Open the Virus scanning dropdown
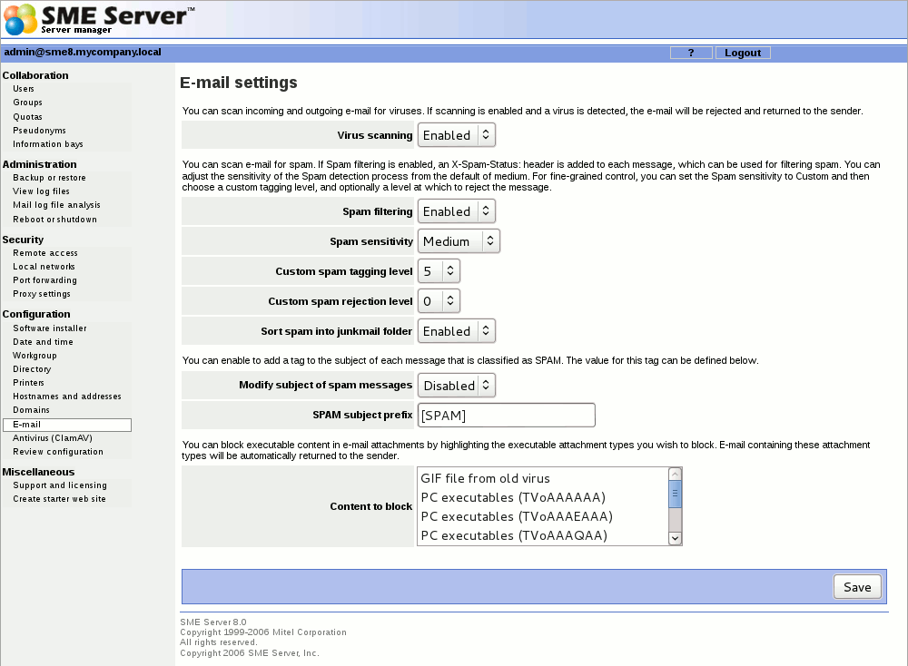This screenshot has height=666, width=908. pos(457,135)
